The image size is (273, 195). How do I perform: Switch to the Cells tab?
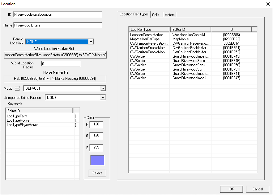coord(156,15)
